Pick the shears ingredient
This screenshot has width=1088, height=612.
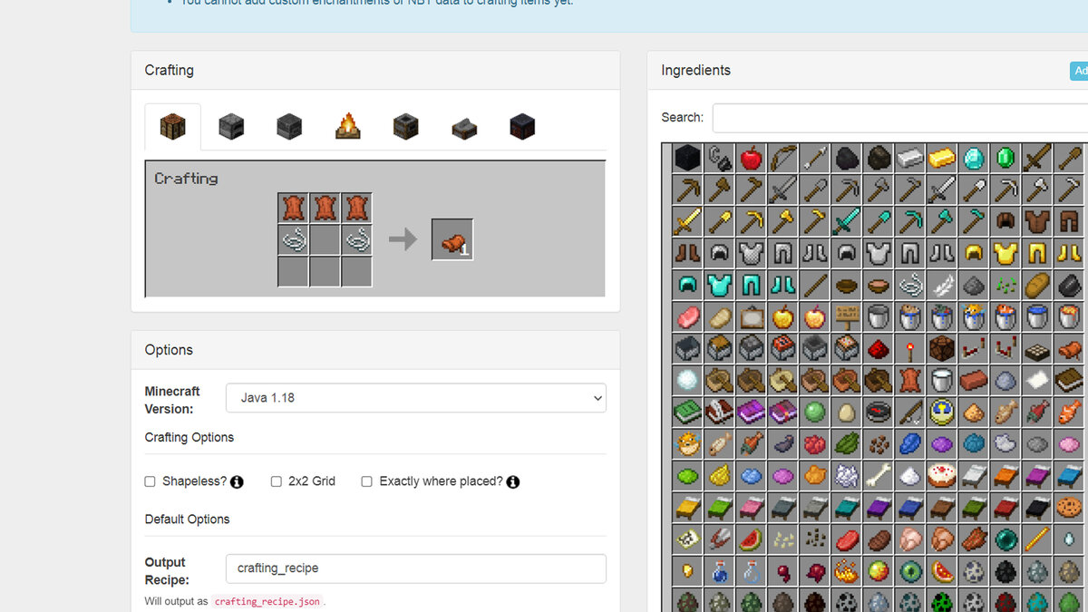coord(720,538)
